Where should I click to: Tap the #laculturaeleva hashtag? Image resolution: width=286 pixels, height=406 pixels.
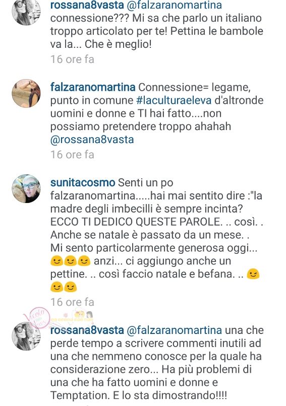click(174, 100)
